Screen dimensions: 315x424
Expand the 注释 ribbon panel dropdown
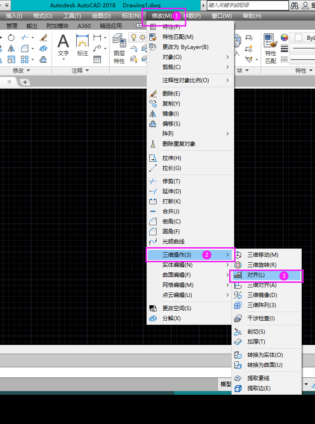point(80,70)
